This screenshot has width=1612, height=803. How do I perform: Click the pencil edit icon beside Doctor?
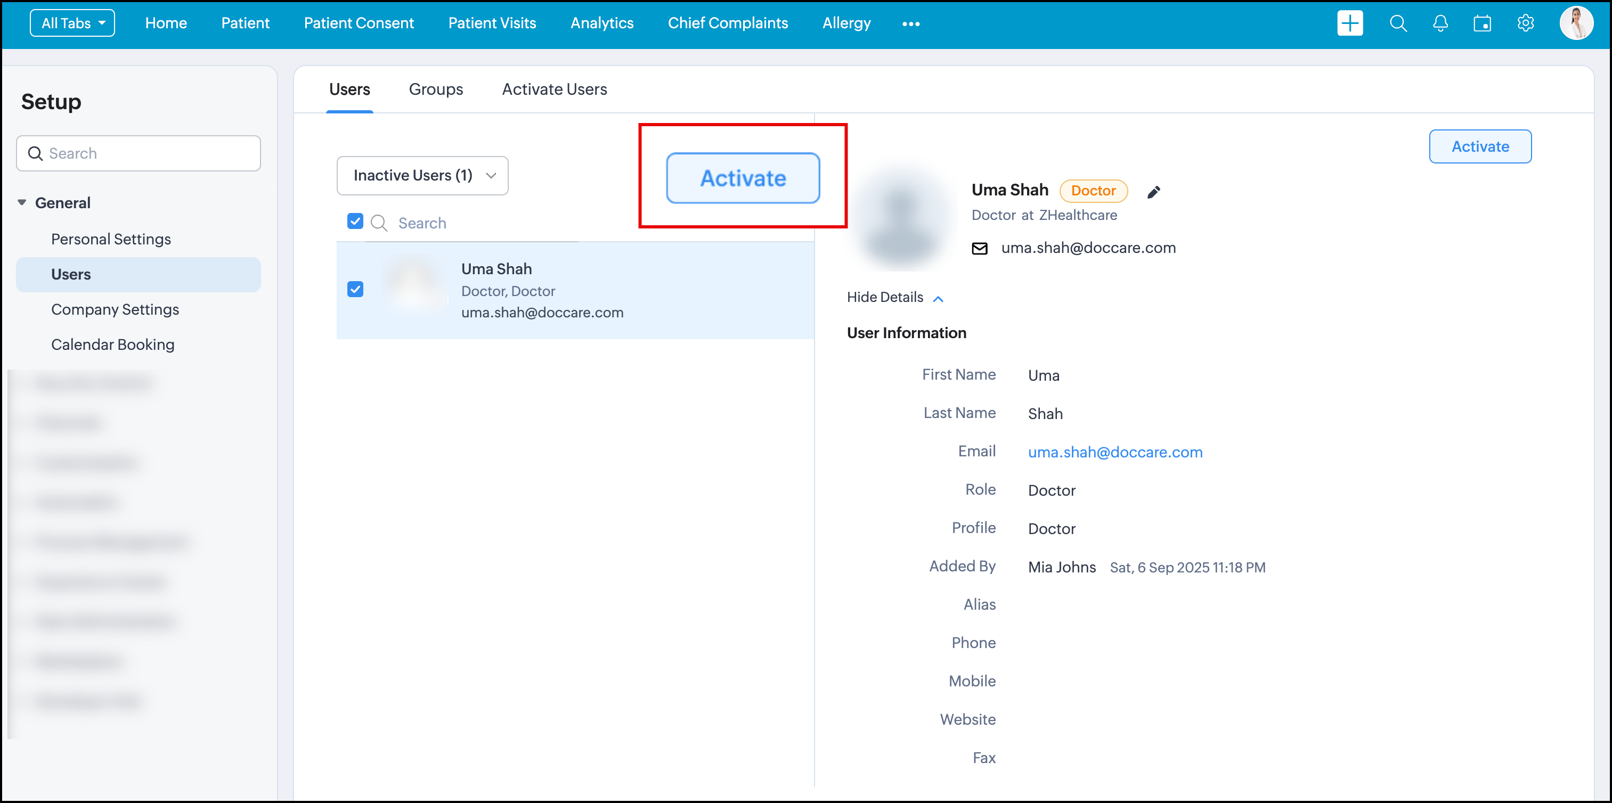[1153, 191]
